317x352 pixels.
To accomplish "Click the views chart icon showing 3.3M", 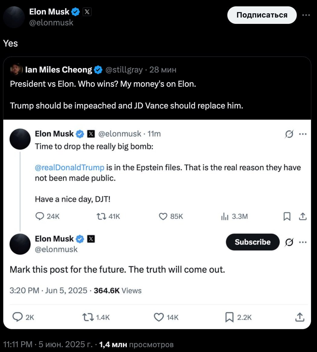I will tap(224, 216).
